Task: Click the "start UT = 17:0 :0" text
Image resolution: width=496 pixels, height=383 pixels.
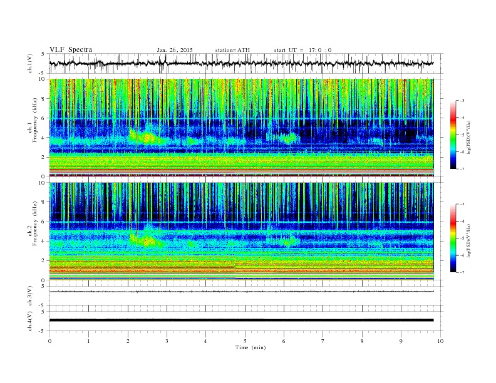Action: pyautogui.click(x=302, y=50)
